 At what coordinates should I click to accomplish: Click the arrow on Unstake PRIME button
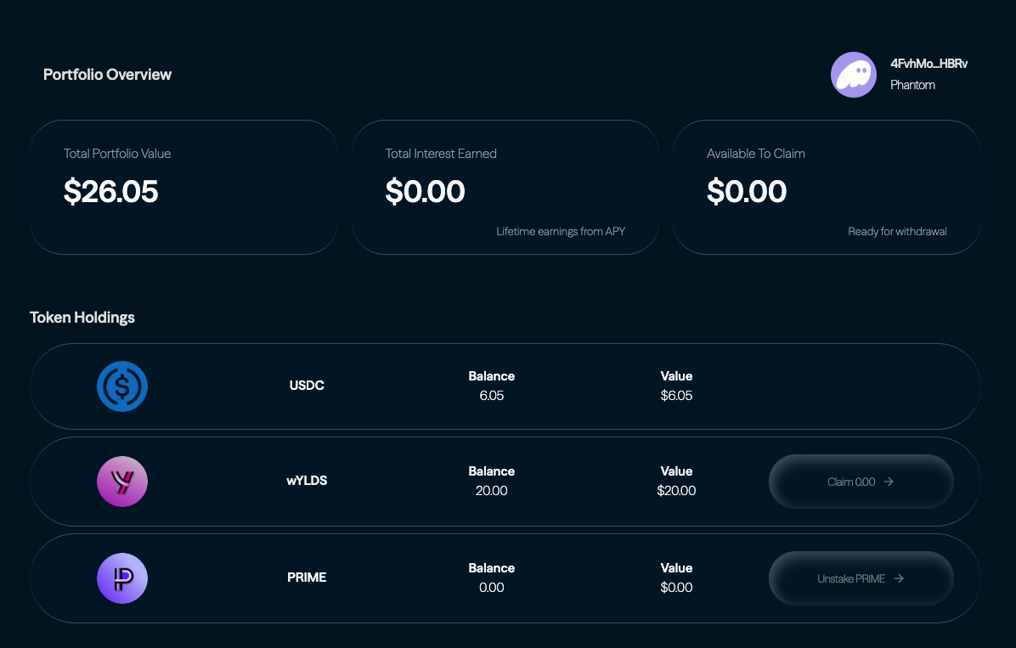(899, 578)
